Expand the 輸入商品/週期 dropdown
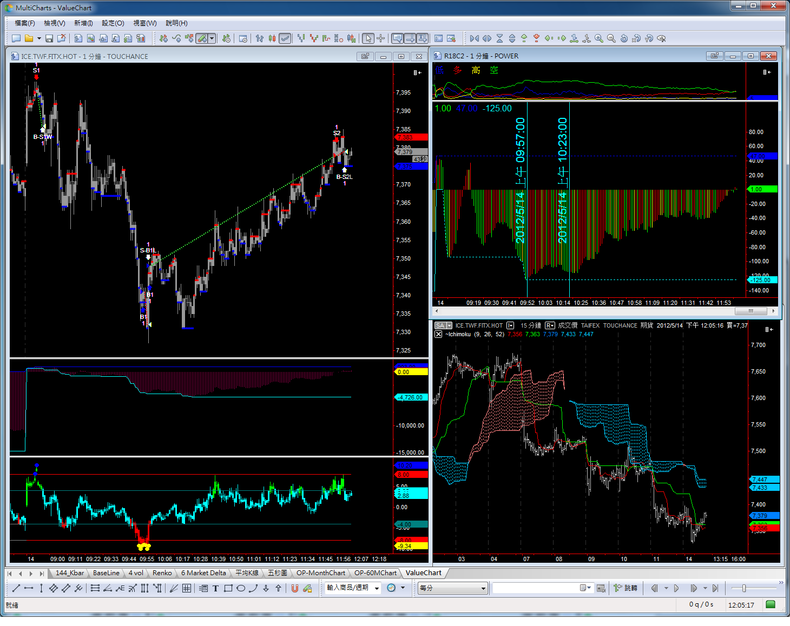790x626 pixels. 377,588
